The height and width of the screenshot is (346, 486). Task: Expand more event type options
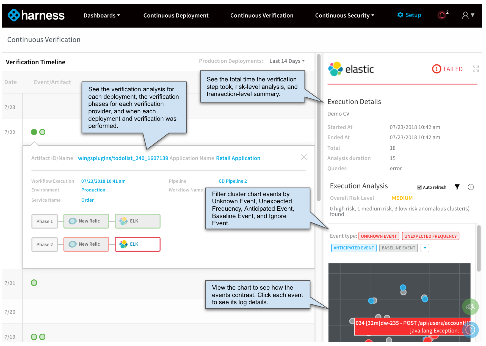pyautogui.click(x=425, y=248)
